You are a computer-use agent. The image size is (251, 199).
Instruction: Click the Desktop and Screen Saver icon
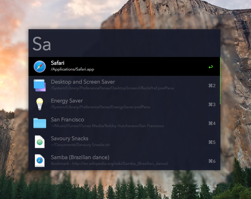click(x=40, y=85)
